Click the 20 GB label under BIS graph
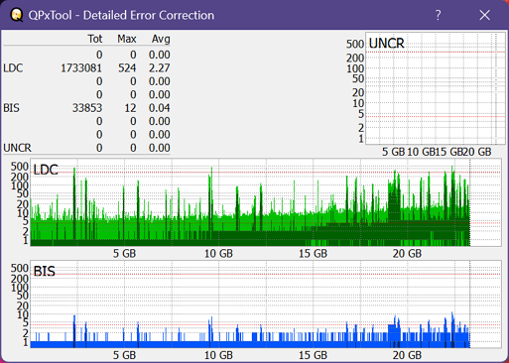 coord(407,355)
